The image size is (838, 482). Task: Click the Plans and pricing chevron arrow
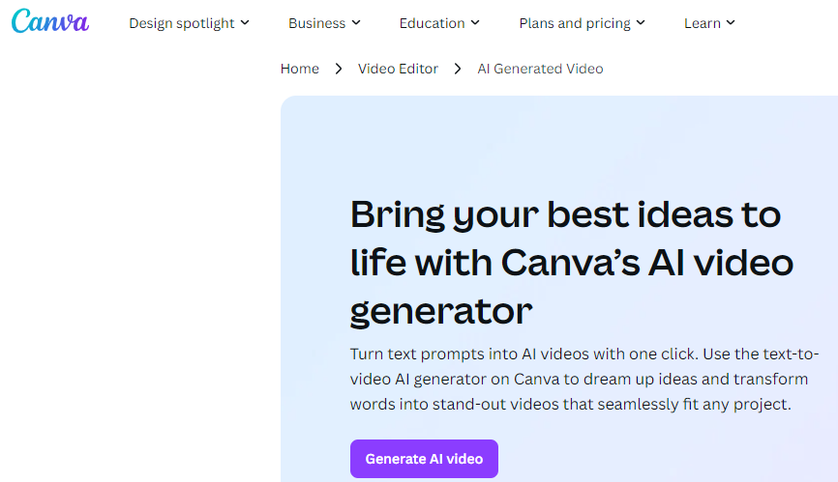click(x=643, y=22)
